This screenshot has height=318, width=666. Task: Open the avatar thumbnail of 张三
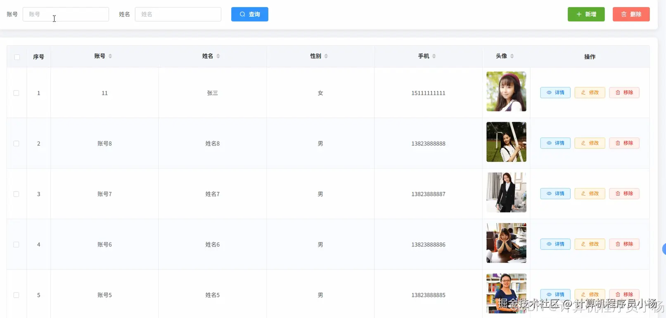[x=506, y=92]
